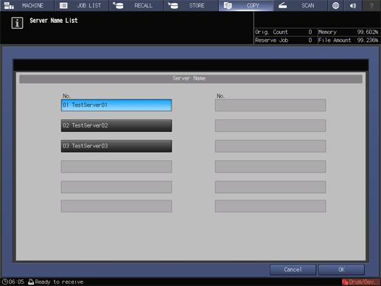
Task: Click the empty slot below TestServer03
Action: click(116, 167)
